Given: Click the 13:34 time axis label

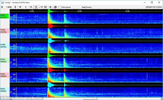Looking at the screenshot, I should point(79,11).
